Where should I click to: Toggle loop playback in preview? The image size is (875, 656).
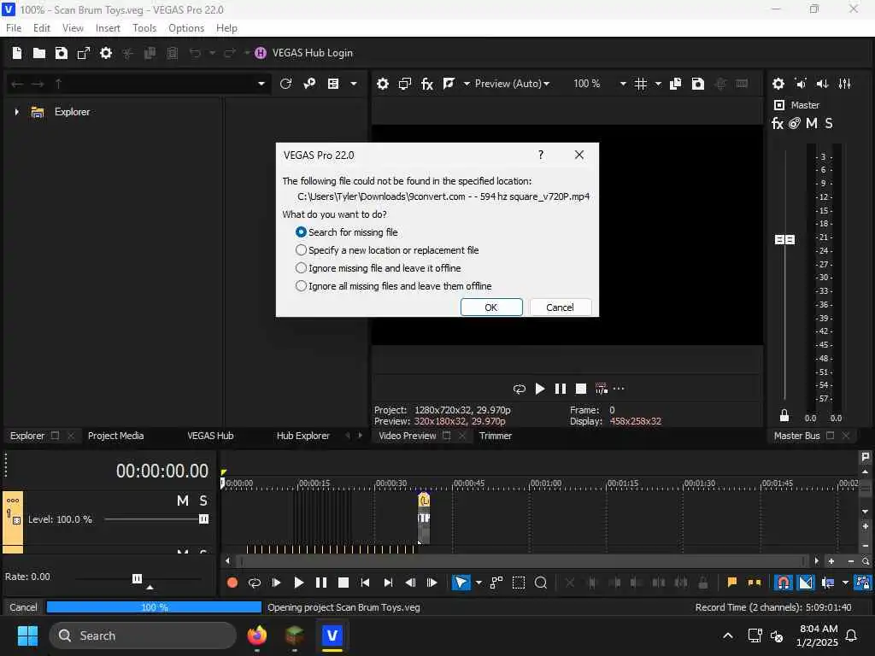point(519,389)
